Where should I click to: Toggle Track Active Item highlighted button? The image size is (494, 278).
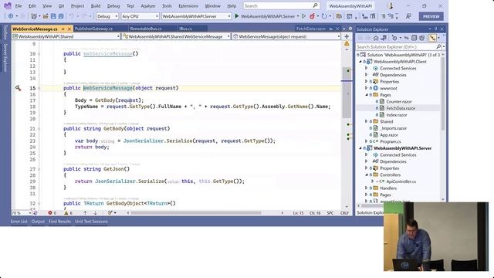[x=432, y=38]
